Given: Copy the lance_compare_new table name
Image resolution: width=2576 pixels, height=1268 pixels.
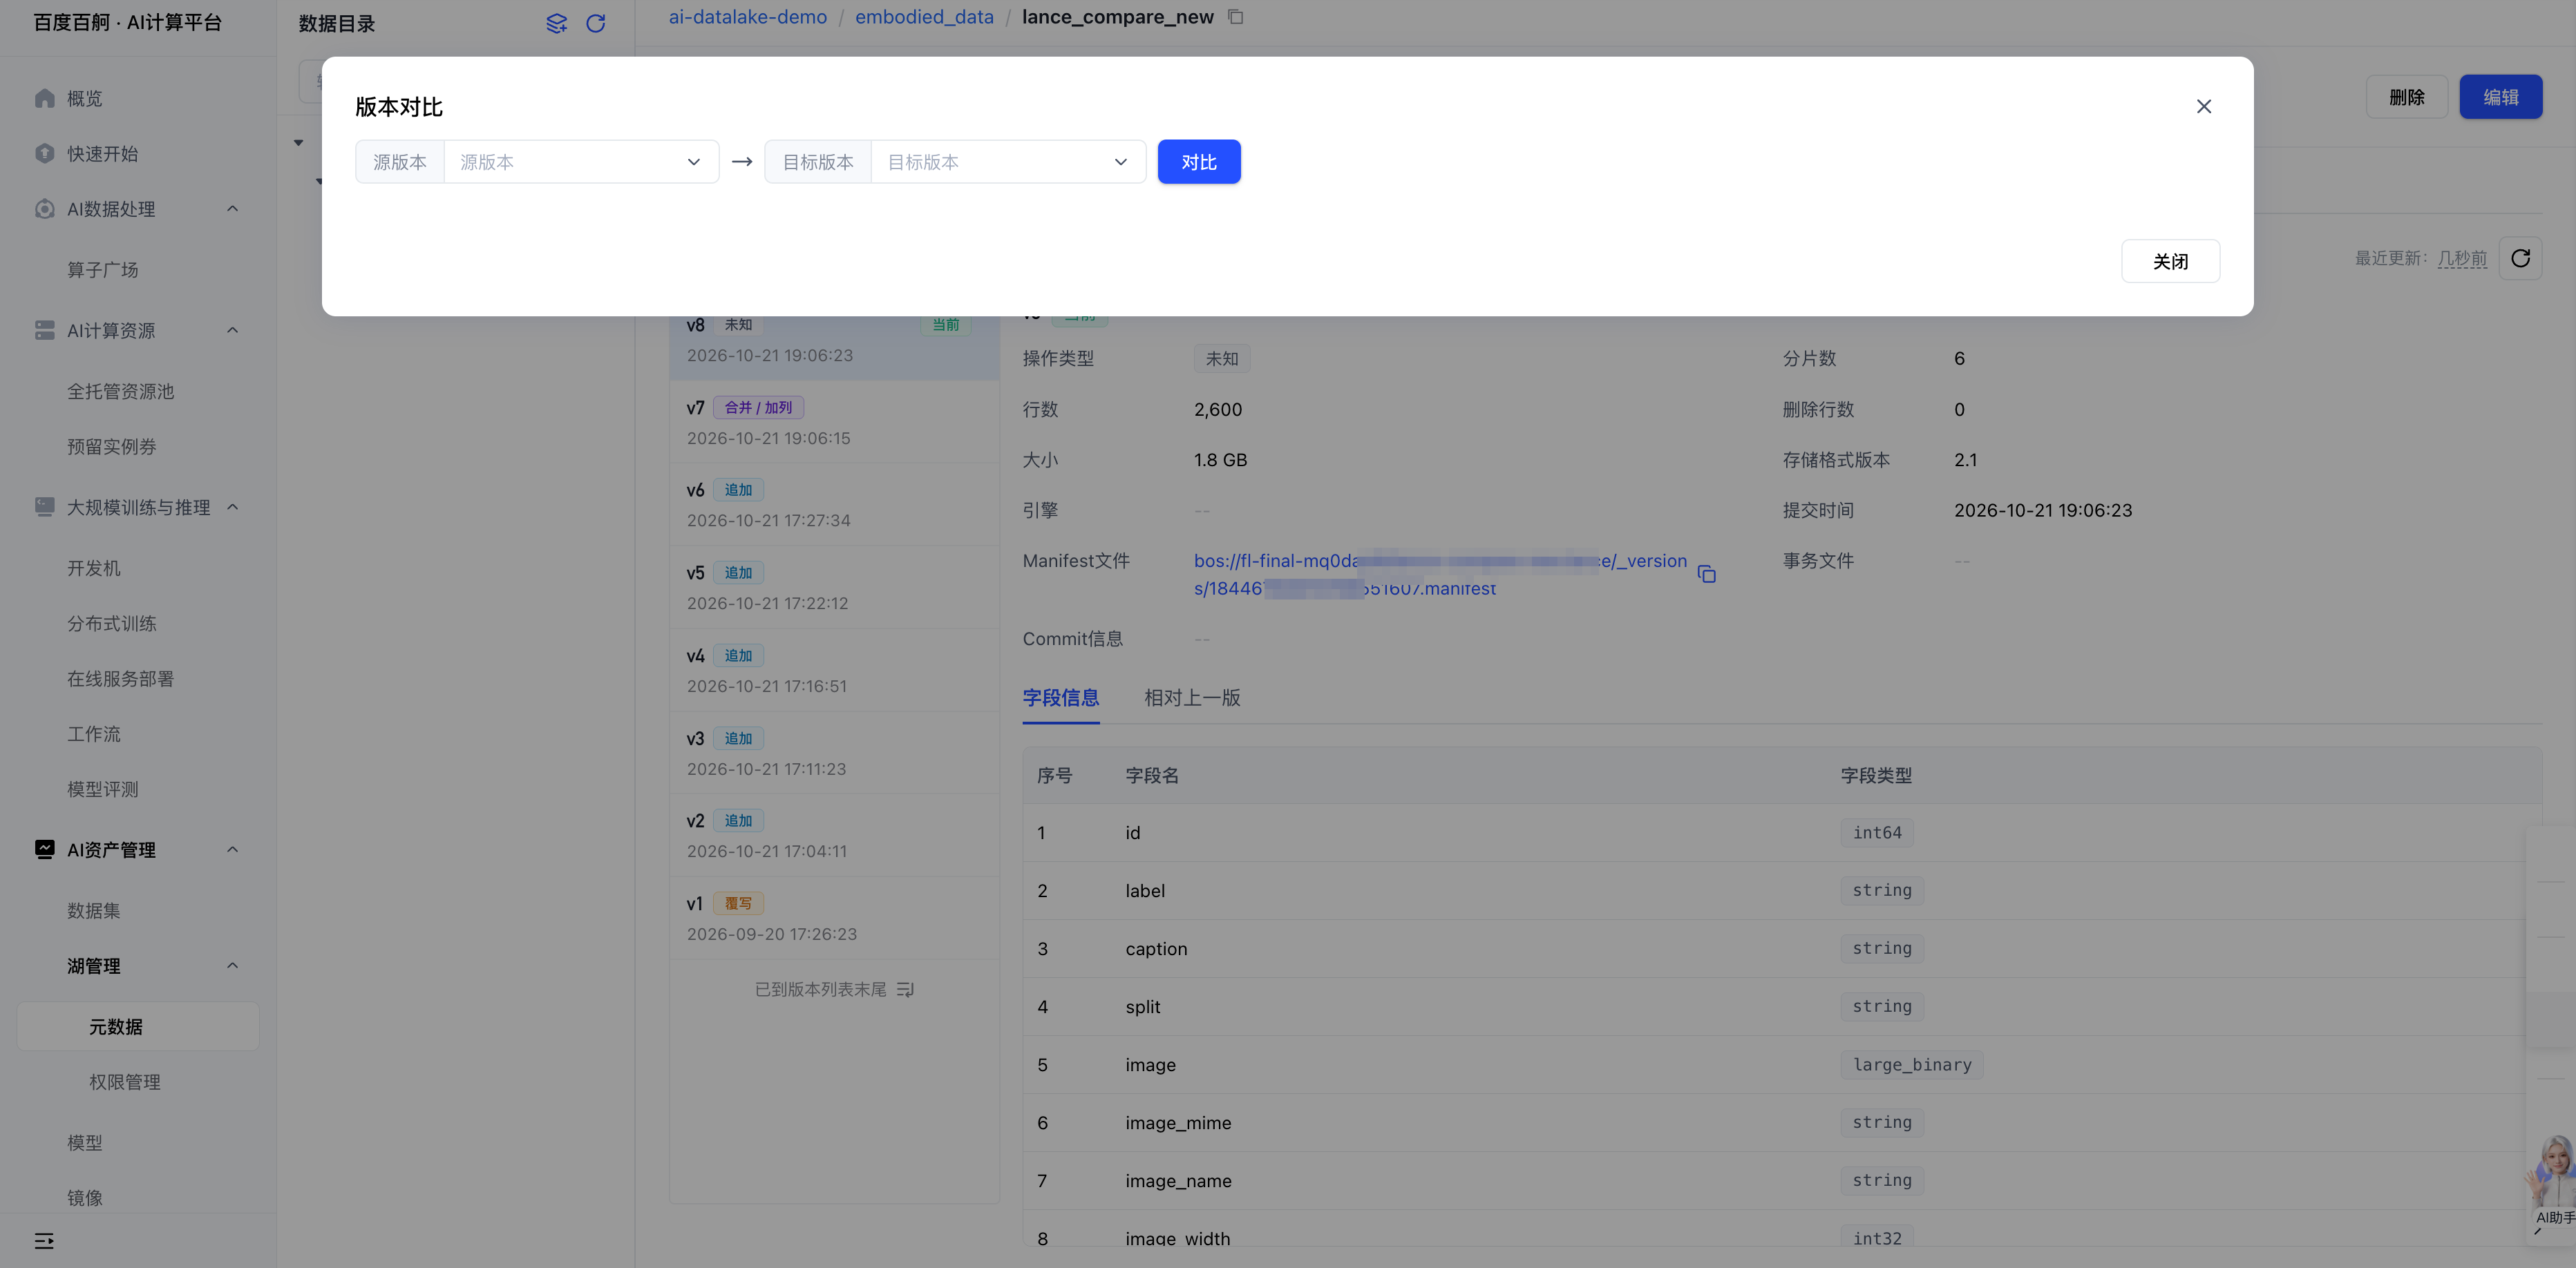Looking at the screenshot, I should 1236,17.
